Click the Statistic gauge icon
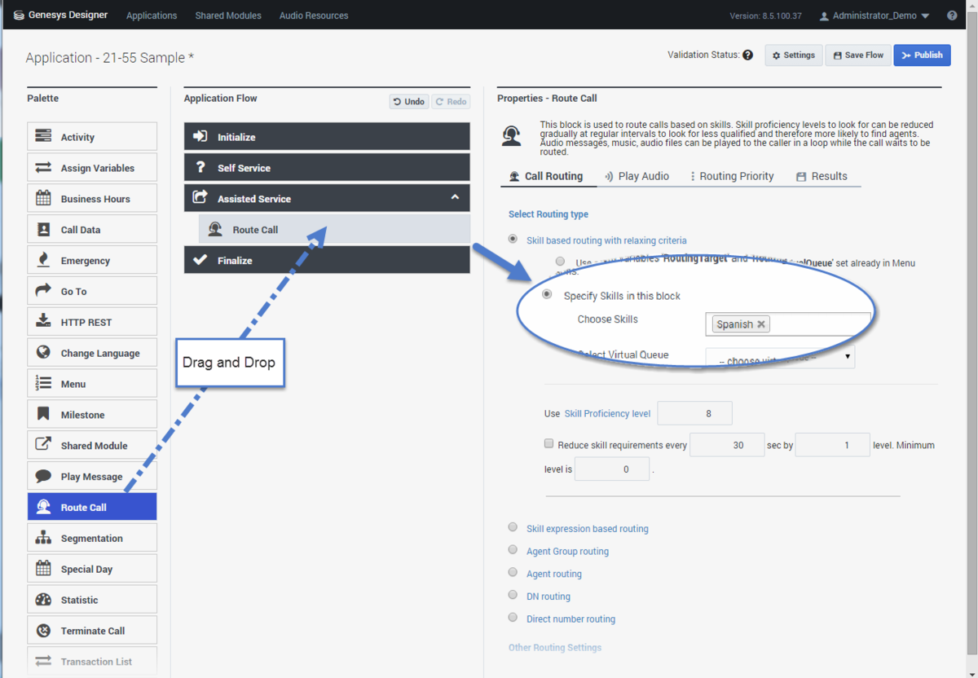This screenshot has width=978, height=678. pyautogui.click(x=44, y=600)
